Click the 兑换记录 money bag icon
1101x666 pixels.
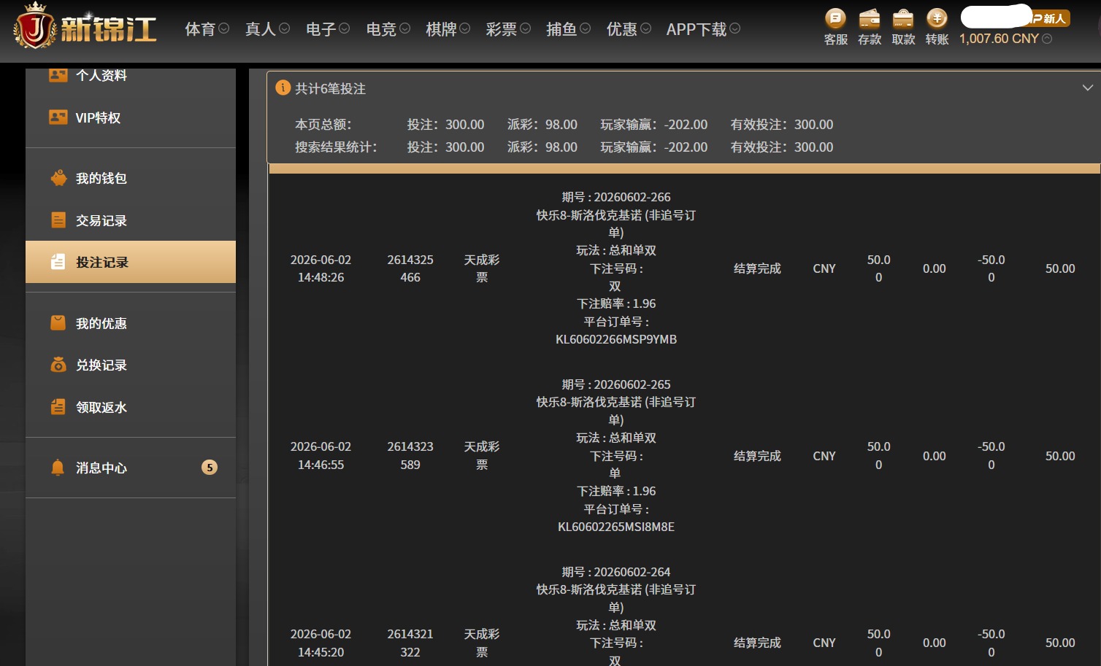(58, 365)
